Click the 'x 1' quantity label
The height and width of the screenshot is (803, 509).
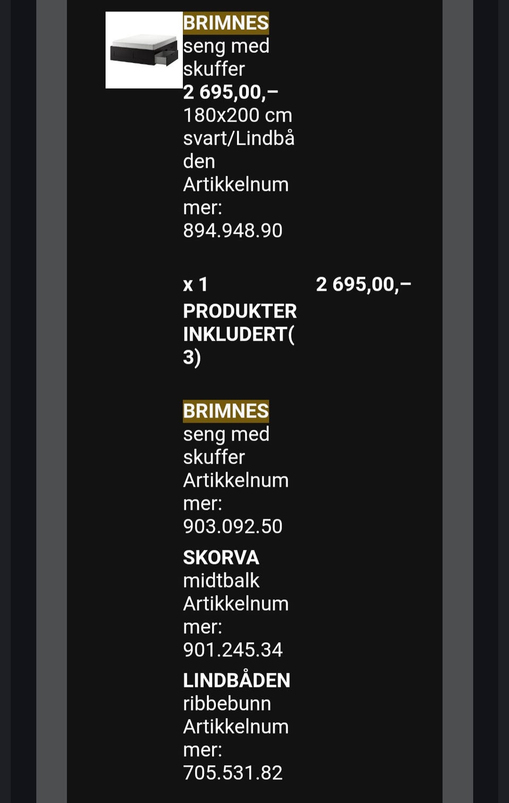tap(195, 285)
